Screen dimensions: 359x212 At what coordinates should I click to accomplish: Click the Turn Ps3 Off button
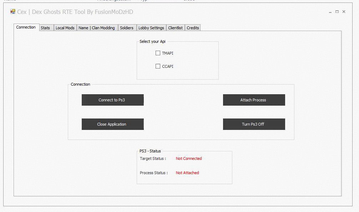click(x=254, y=124)
